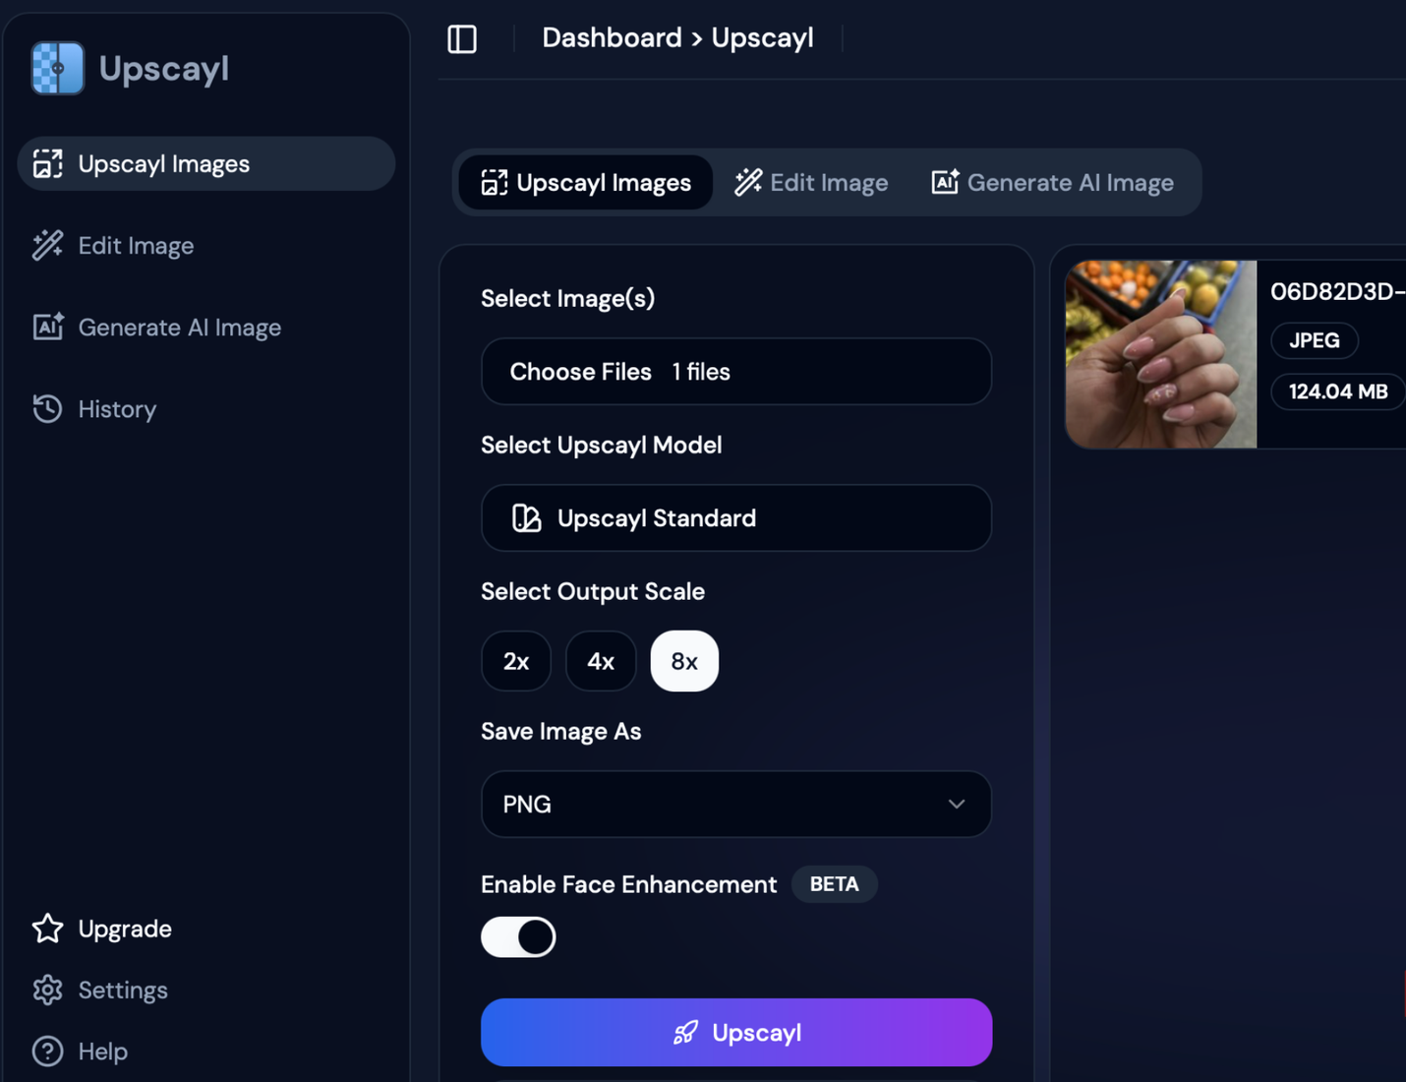1406x1082 pixels.
Task: Click the Enable Face Enhancement label
Action: pos(628,884)
